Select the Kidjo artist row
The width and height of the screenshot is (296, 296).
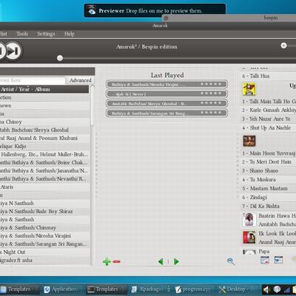44,147
